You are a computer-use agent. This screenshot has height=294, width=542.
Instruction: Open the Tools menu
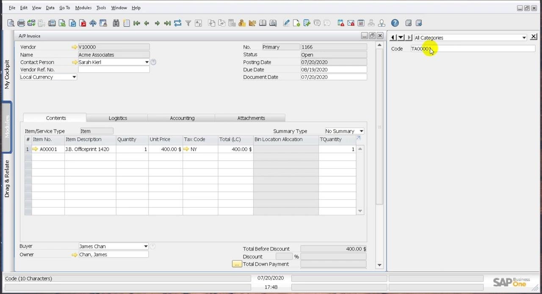pyautogui.click(x=101, y=8)
